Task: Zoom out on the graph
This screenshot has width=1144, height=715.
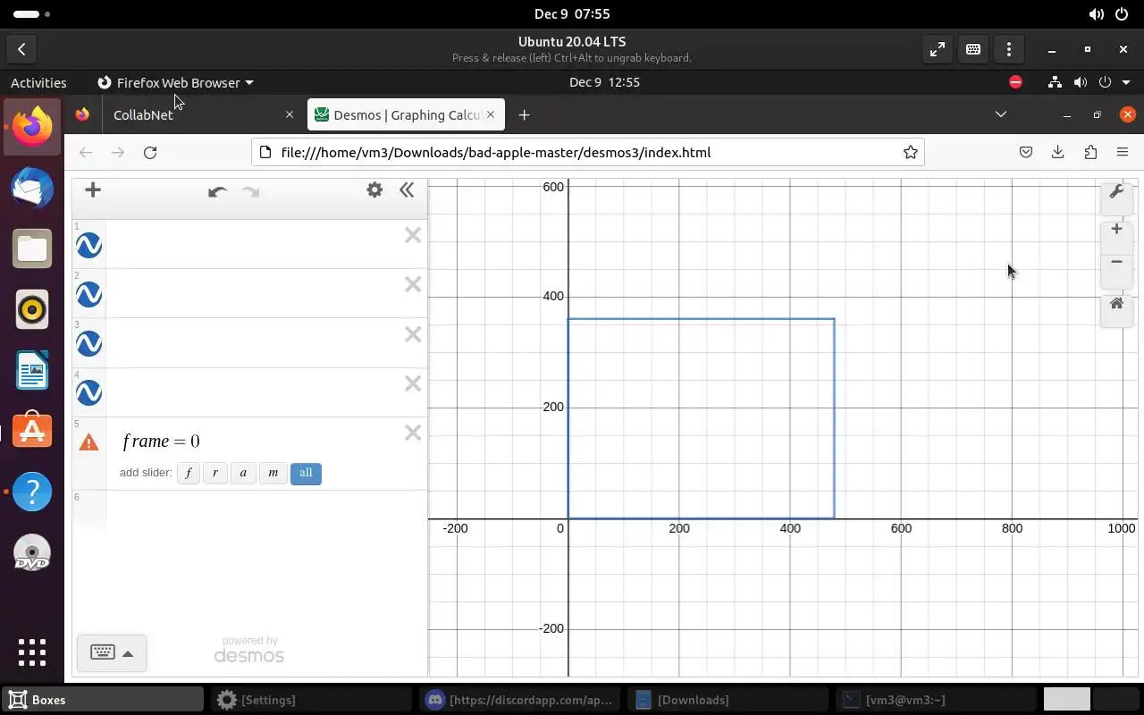Action: [x=1116, y=262]
